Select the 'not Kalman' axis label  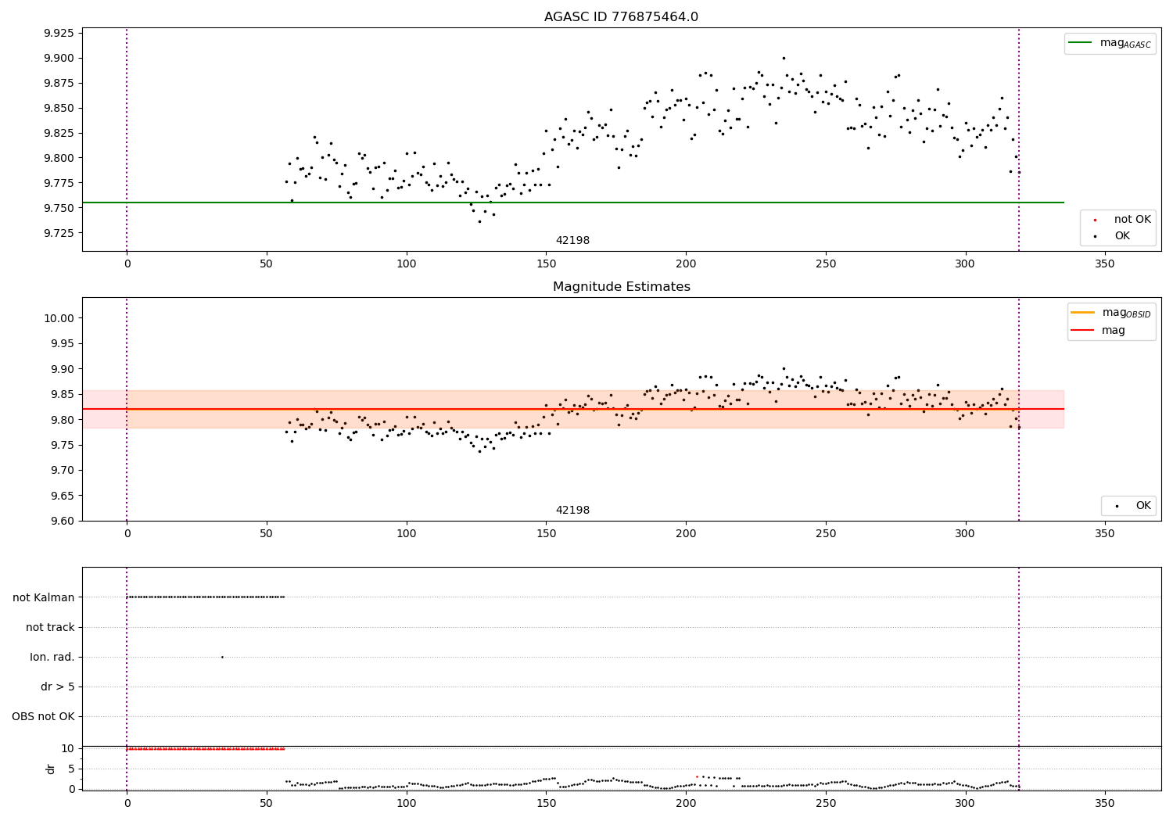tap(44, 598)
